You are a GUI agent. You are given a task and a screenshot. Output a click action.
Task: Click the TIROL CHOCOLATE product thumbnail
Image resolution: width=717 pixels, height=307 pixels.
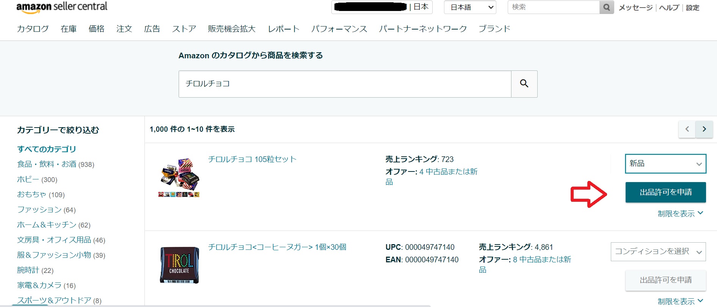pos(179,265)
